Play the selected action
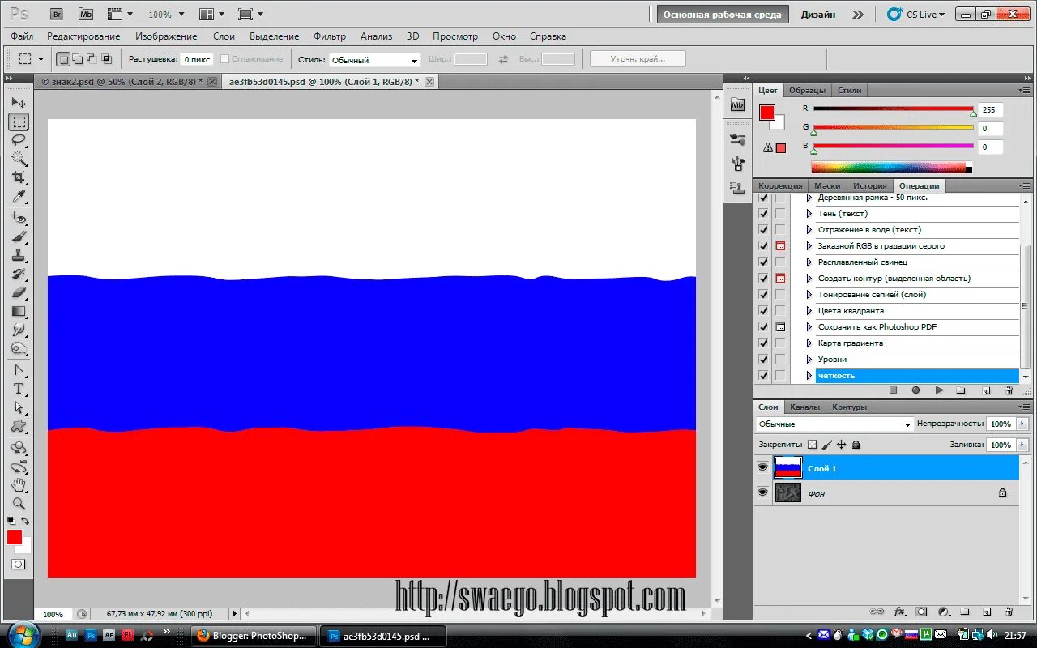Viewport: 1037px width, 648px height. 939,390
